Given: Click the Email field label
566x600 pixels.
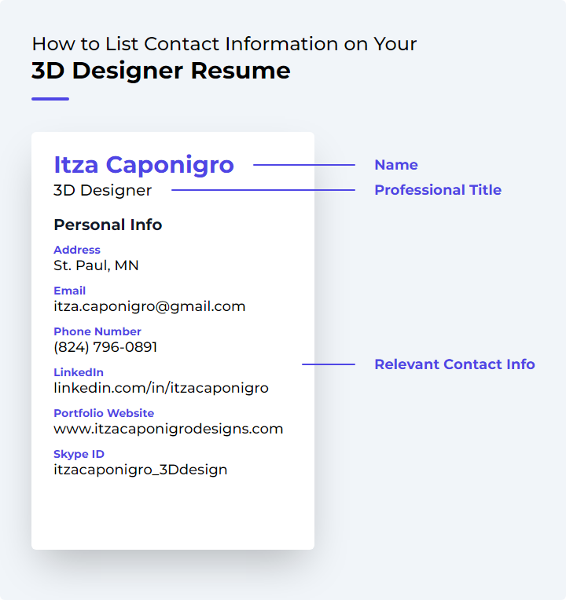Looking at the screenshot, I should pyautogui.click(x=69, y=291).
